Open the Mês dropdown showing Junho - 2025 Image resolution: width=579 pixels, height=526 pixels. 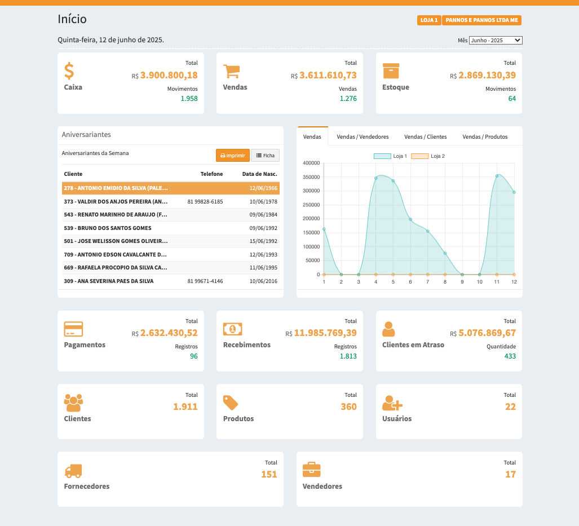496,41
